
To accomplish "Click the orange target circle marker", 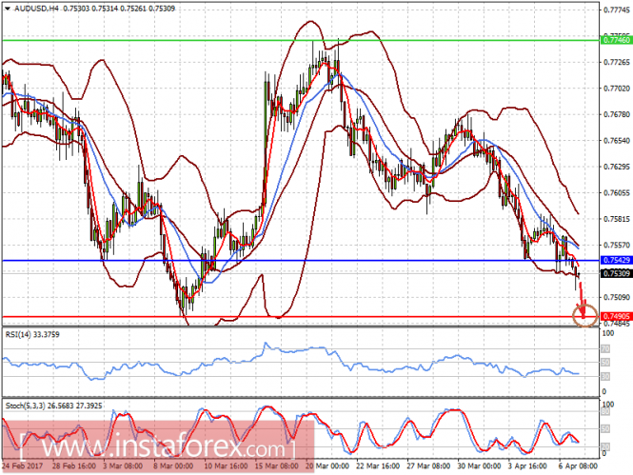I will coord(584,315).
